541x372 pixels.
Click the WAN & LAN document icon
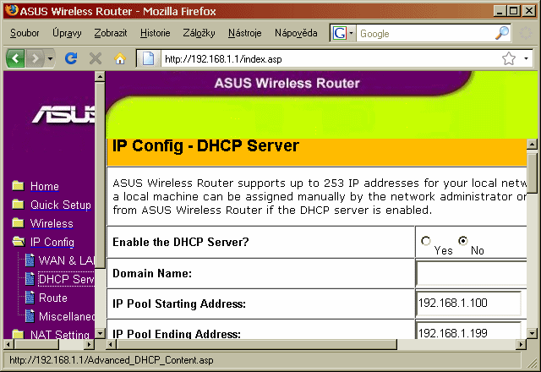tap(30, 260)
